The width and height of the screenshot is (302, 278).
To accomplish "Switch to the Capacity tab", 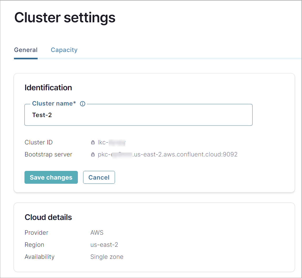I will [x=64, y=50].
